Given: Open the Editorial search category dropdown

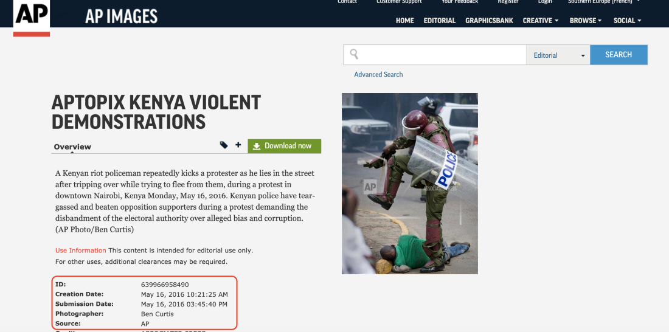Looking at the screenshot, I should point(558,55).
